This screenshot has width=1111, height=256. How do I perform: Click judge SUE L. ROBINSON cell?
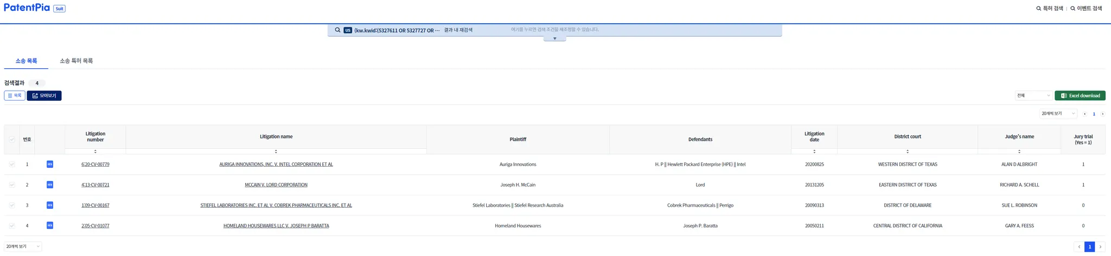click(x=1019, y=206)
